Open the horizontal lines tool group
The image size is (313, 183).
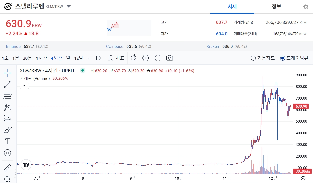pyautogui.click(x=8, y=96)
